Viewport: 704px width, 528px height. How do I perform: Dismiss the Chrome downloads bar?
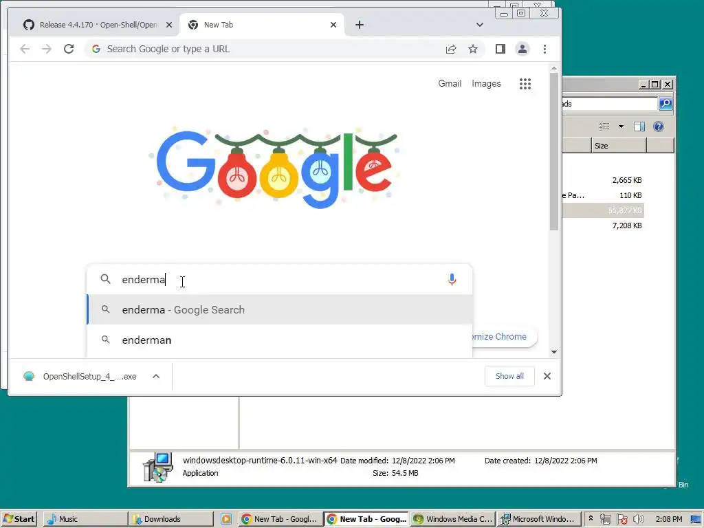tap(547, 376)
